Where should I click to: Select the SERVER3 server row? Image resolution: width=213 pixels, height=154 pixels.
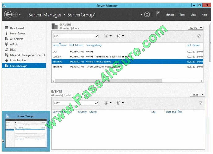[x=127, y=66]
